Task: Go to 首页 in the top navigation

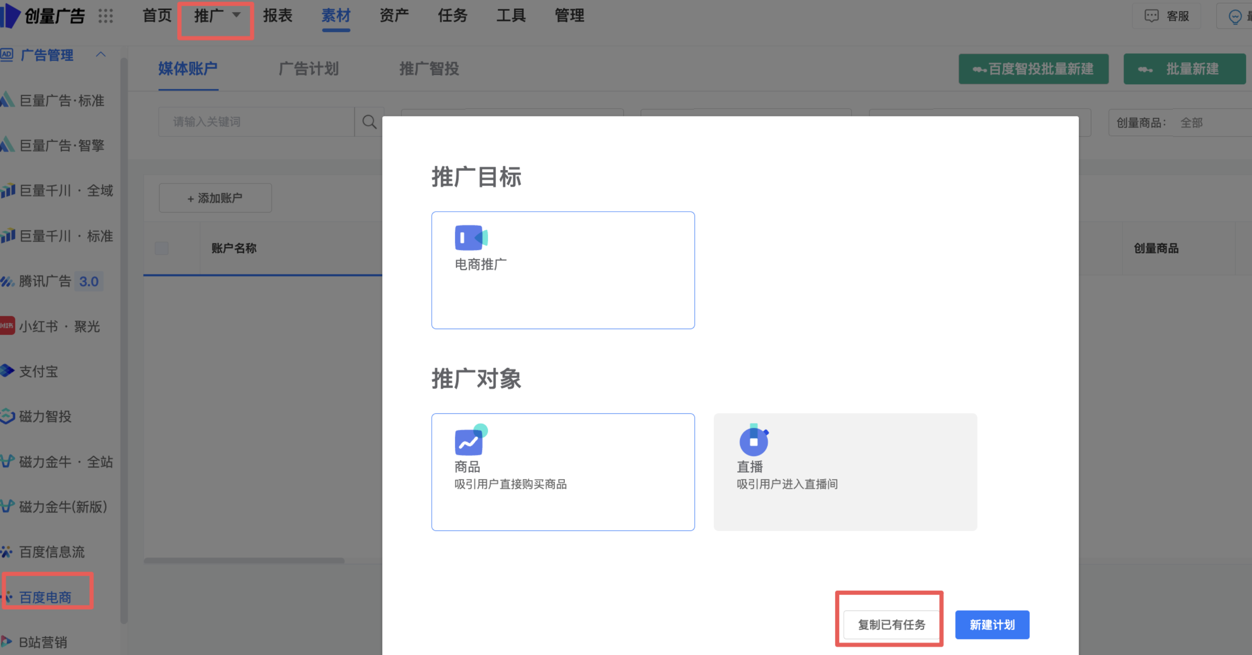Action: click(157, 16)
